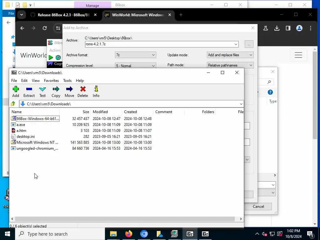Open a new browser tab

(181, 15)
